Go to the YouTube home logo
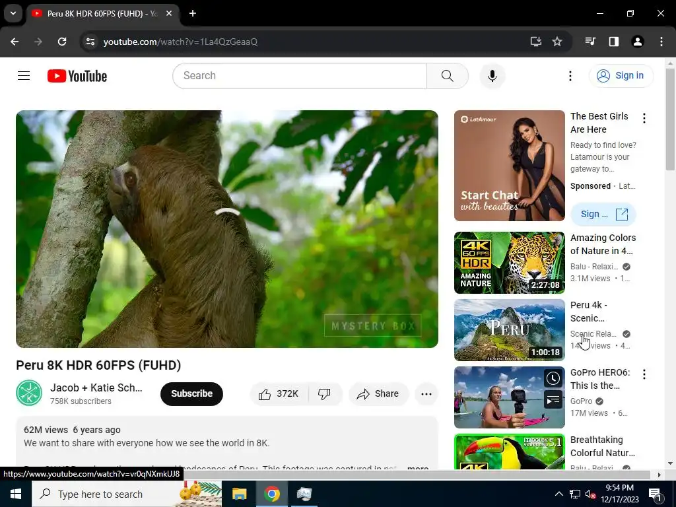676x507 pixels. click(77, 76)
